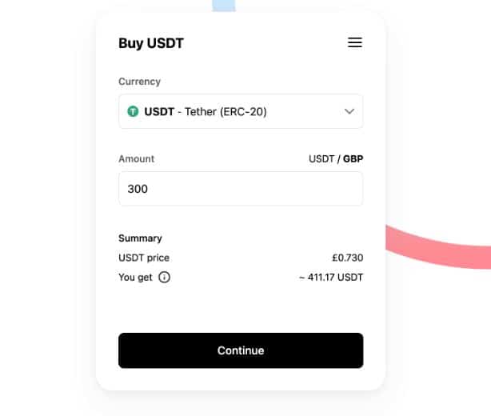Click the info icon beside You get
The width and height of the screenshot is (491, 416).
[164, 278]
